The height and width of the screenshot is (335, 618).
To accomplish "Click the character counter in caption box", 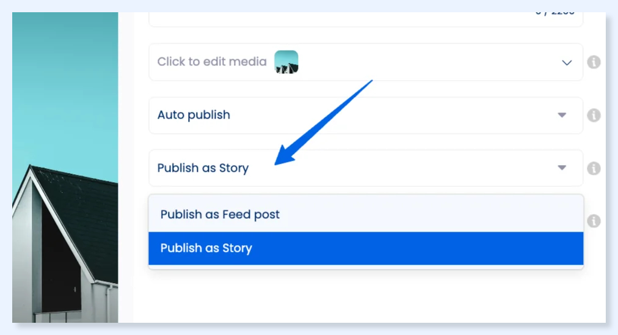I will [x=554, y=13].
